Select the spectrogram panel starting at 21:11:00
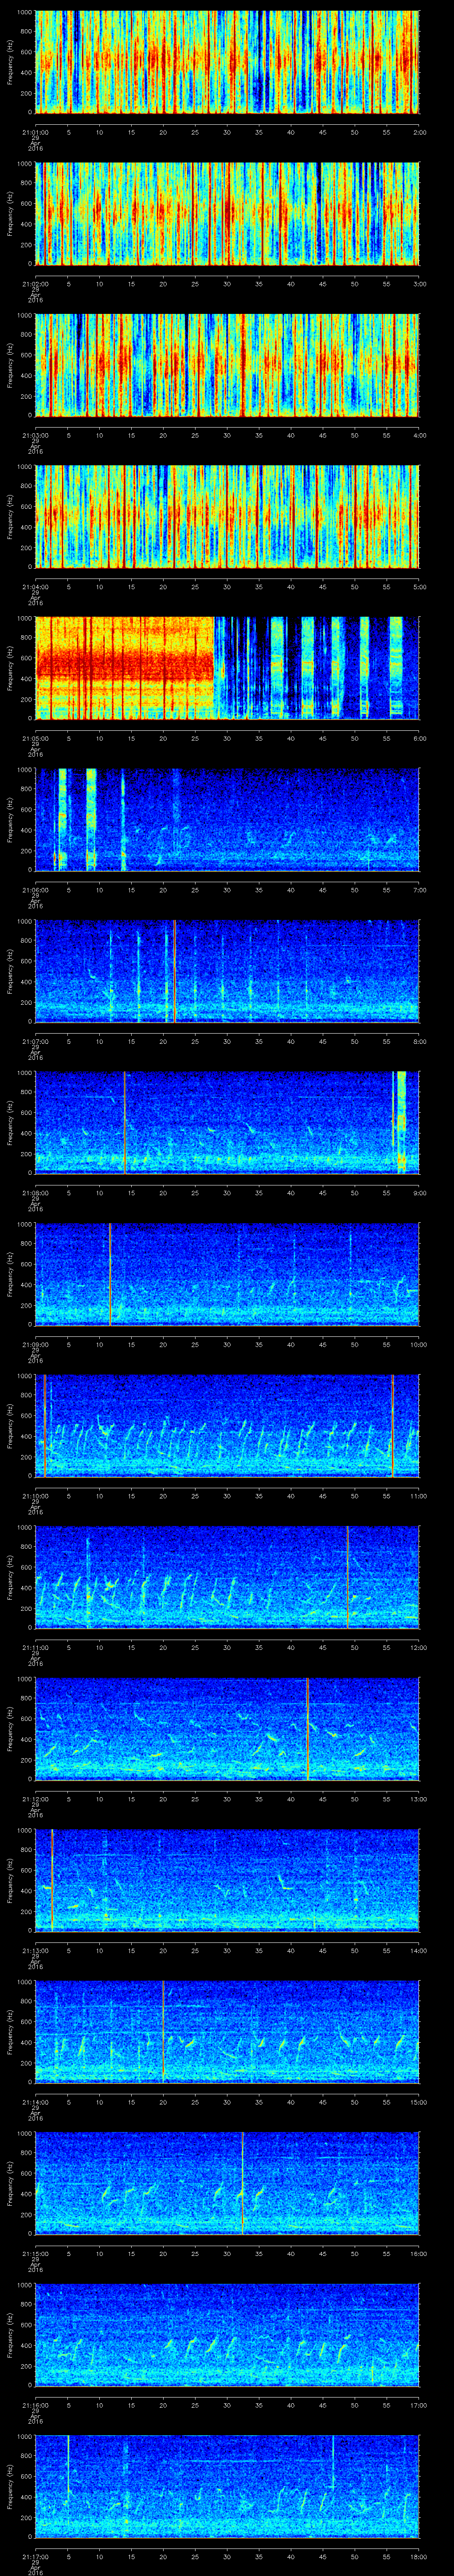 click(x=227, y=1577)
